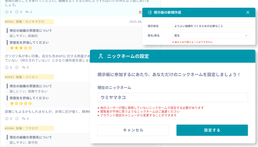Click the person icon in ニックネームの設定 header

tap(100, 56)
